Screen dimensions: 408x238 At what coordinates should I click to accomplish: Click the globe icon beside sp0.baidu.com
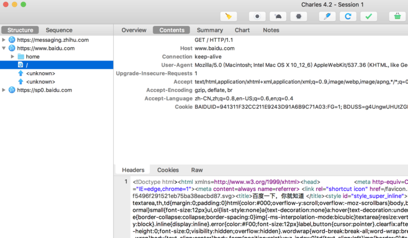point(12,90)
